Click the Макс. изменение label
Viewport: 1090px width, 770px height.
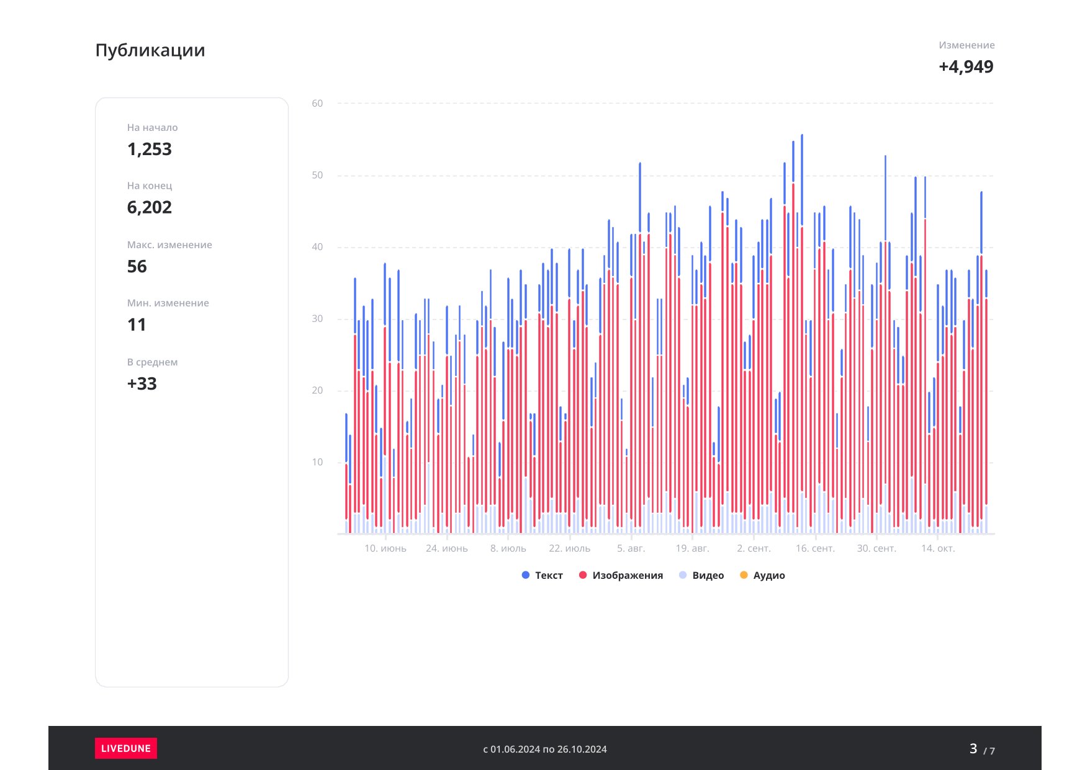169,245
